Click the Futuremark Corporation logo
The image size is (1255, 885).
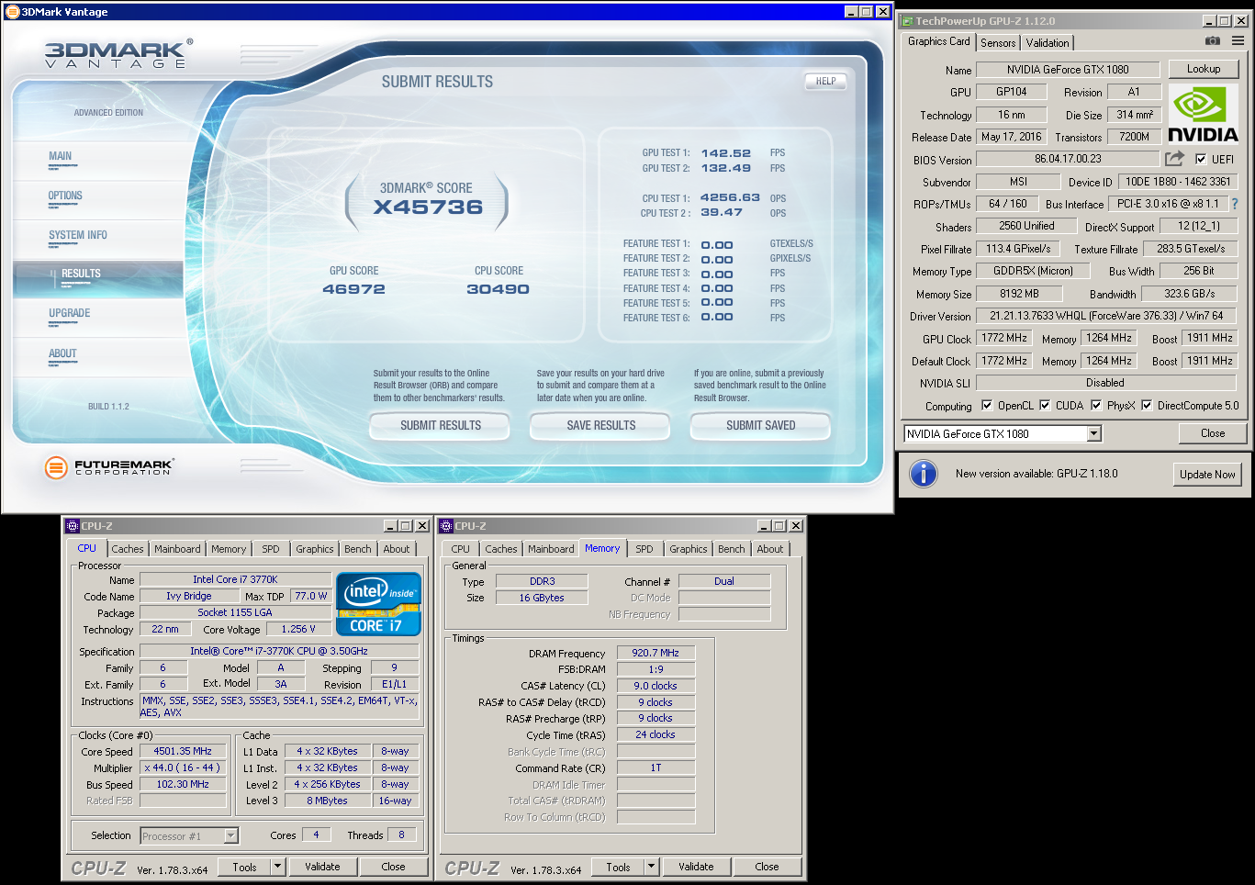tap(108, 467)
